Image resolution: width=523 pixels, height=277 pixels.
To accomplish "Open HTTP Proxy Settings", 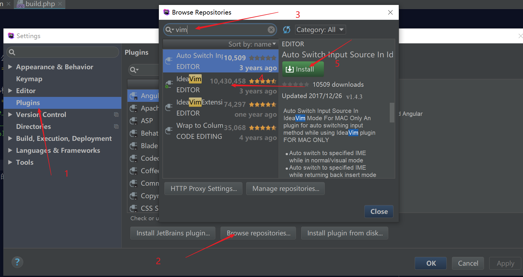I will click(203, 189).
